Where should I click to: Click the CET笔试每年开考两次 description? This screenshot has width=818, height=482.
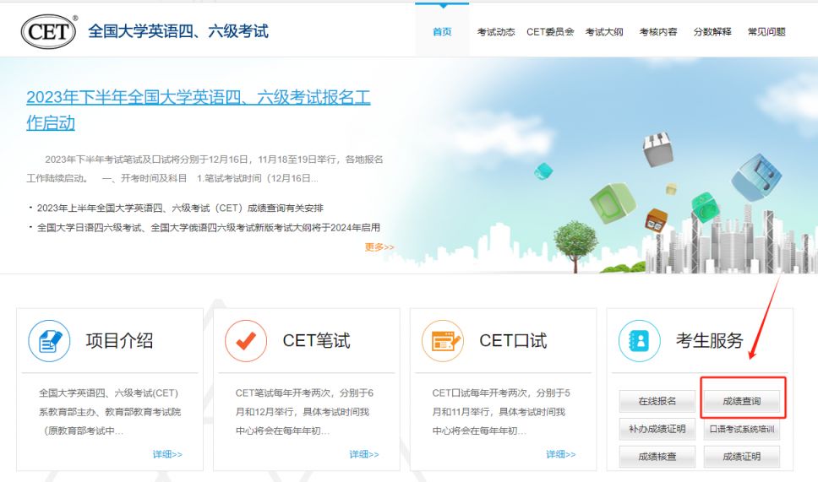(304, 412)
